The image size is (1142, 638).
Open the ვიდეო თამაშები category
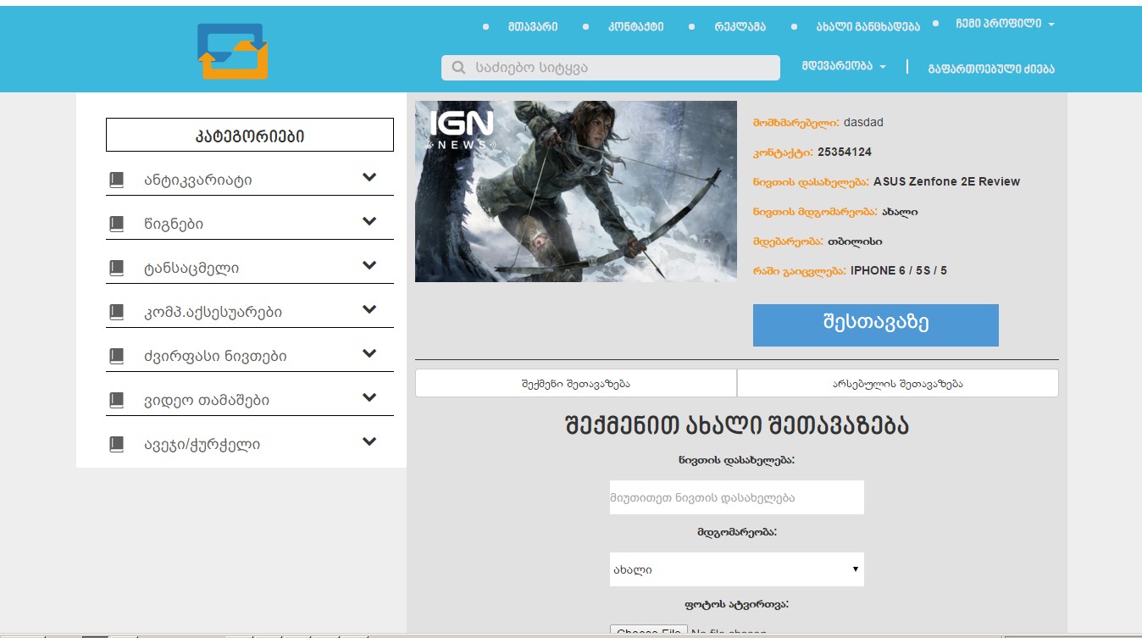pos(207,400)
